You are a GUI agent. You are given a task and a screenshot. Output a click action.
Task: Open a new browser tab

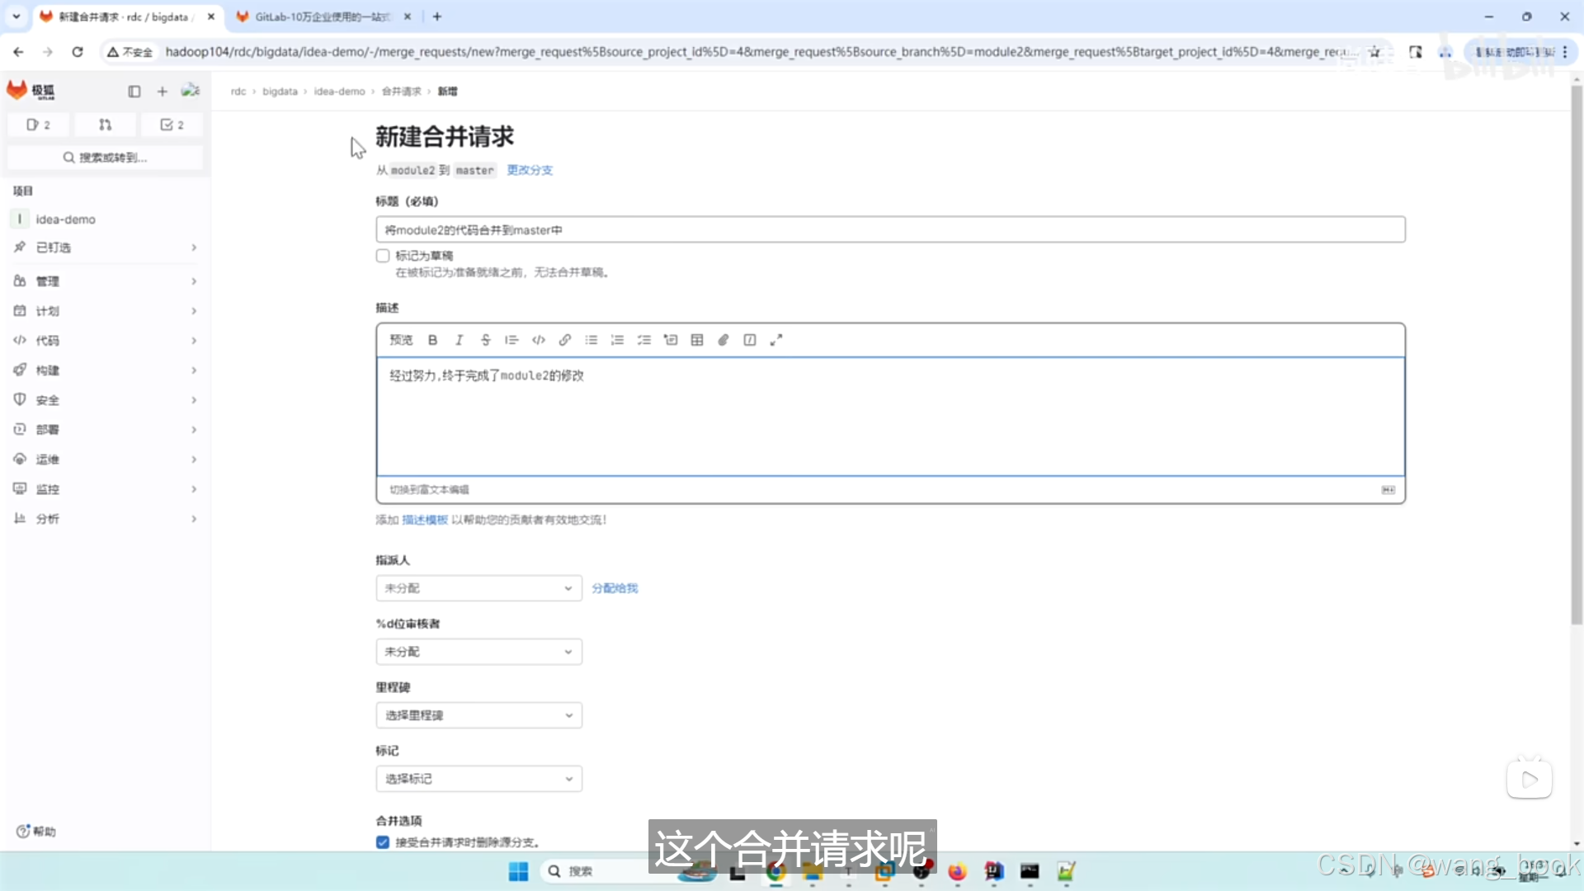[437, 16]
